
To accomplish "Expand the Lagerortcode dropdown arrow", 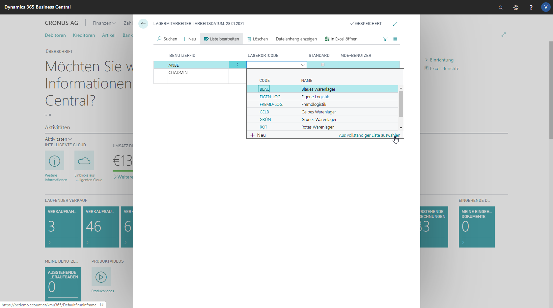I will [x=302, y=65].
